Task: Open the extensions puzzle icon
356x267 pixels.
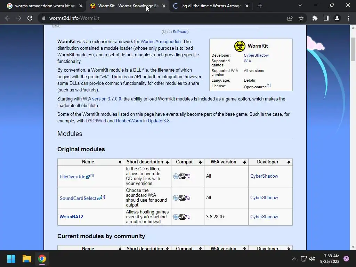Action: click(x=315, y=18)
